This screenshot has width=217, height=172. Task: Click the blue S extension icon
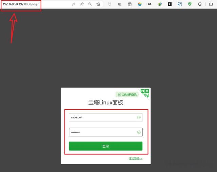coord(180,4)
